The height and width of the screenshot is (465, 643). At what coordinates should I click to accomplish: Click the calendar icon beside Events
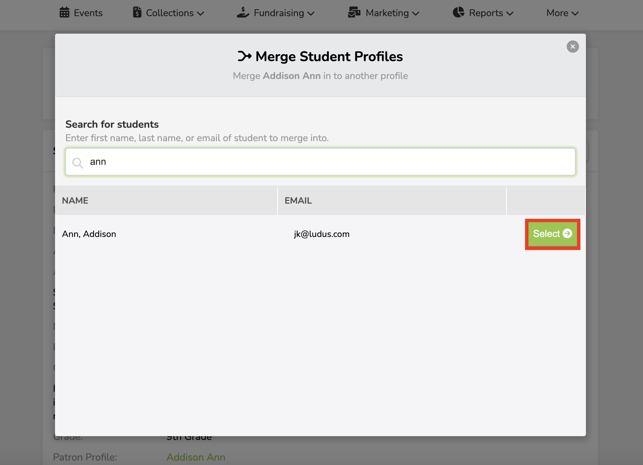[x=64, y=12]
